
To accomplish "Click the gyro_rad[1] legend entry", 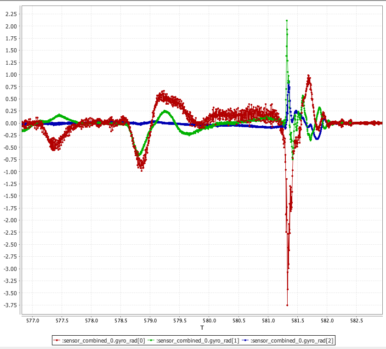I will click(193, 340).
